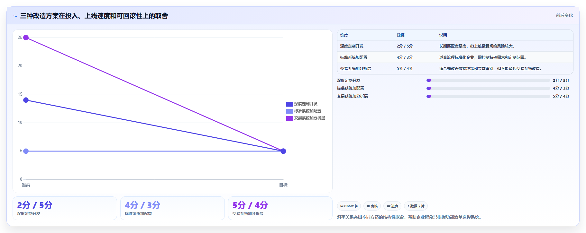Click progress bar for 交易系统加分析层
586x233 pixels.
pyautogui.click(x=488, y=96)
